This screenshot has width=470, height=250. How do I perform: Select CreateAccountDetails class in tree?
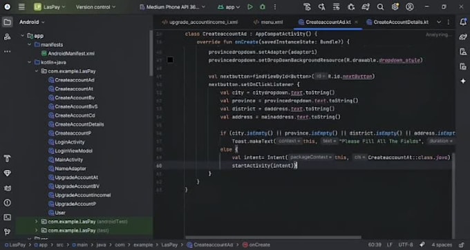point(76,124)
